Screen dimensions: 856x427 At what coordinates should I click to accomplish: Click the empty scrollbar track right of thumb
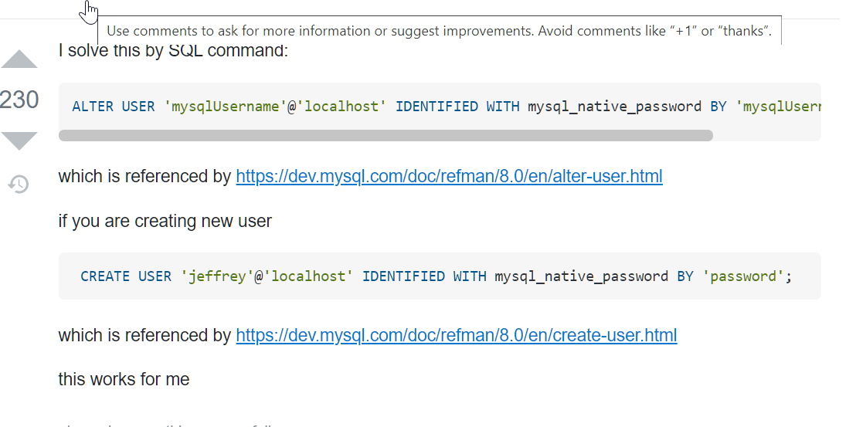coord(766,135)
